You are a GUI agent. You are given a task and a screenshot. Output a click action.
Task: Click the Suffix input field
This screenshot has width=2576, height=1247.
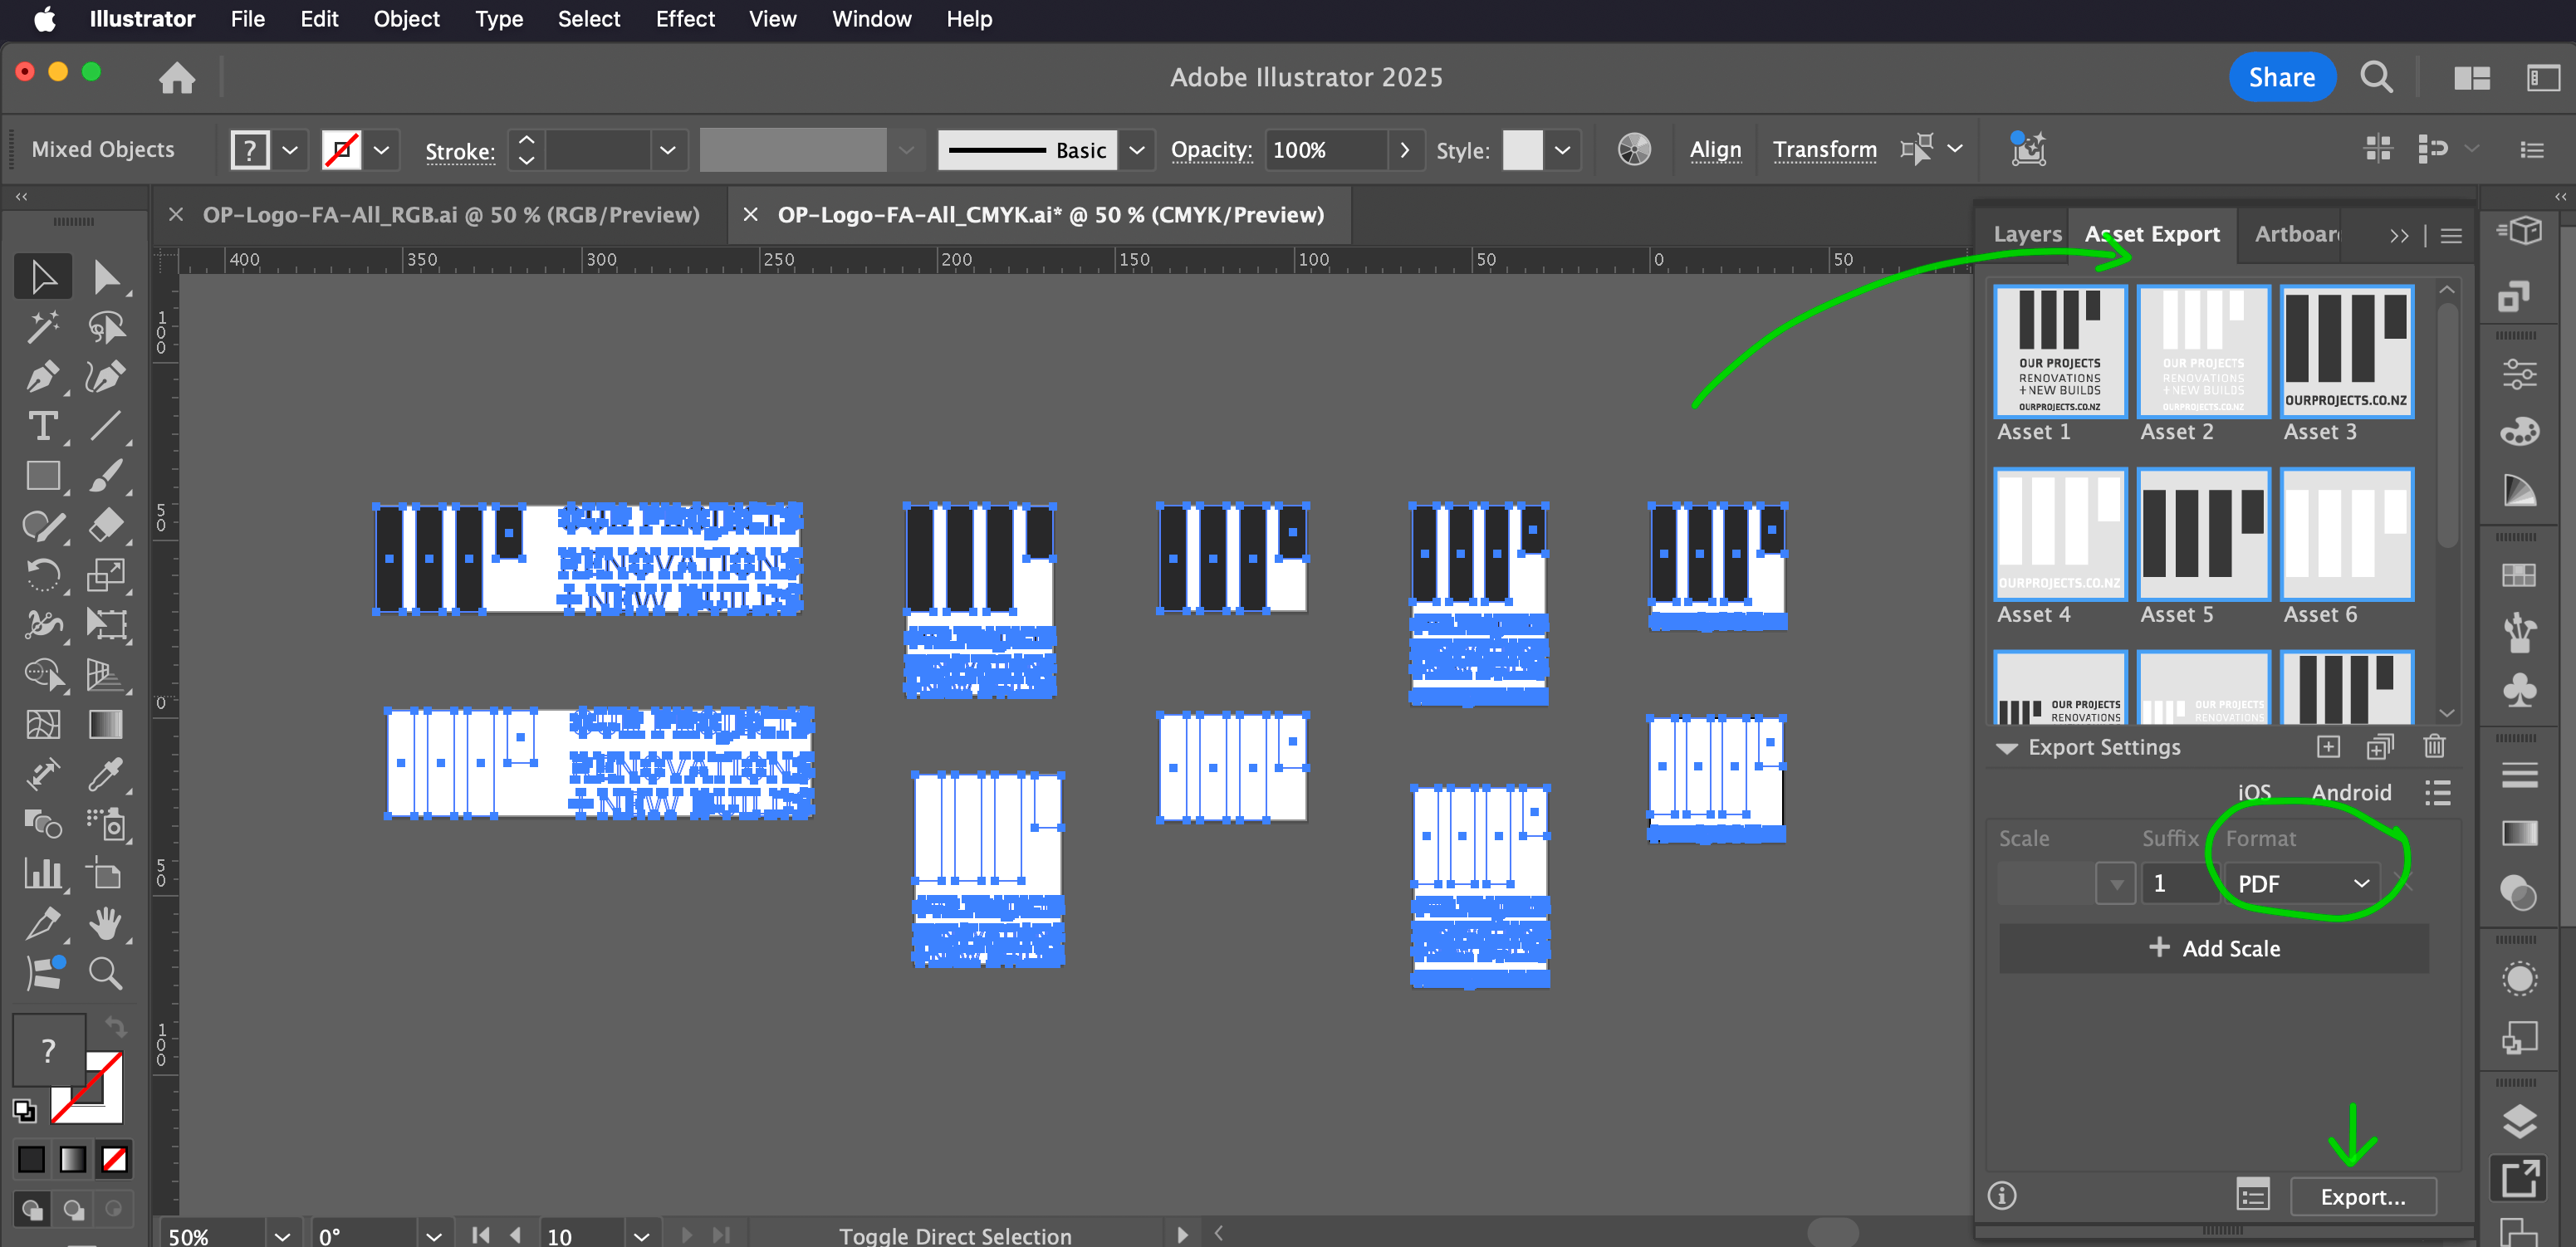(x=2179, y=884)
